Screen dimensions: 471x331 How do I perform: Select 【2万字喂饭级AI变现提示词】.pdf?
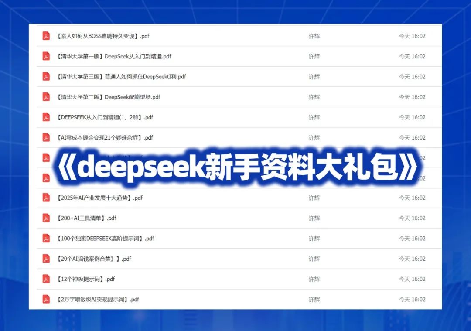pos(98,300)
